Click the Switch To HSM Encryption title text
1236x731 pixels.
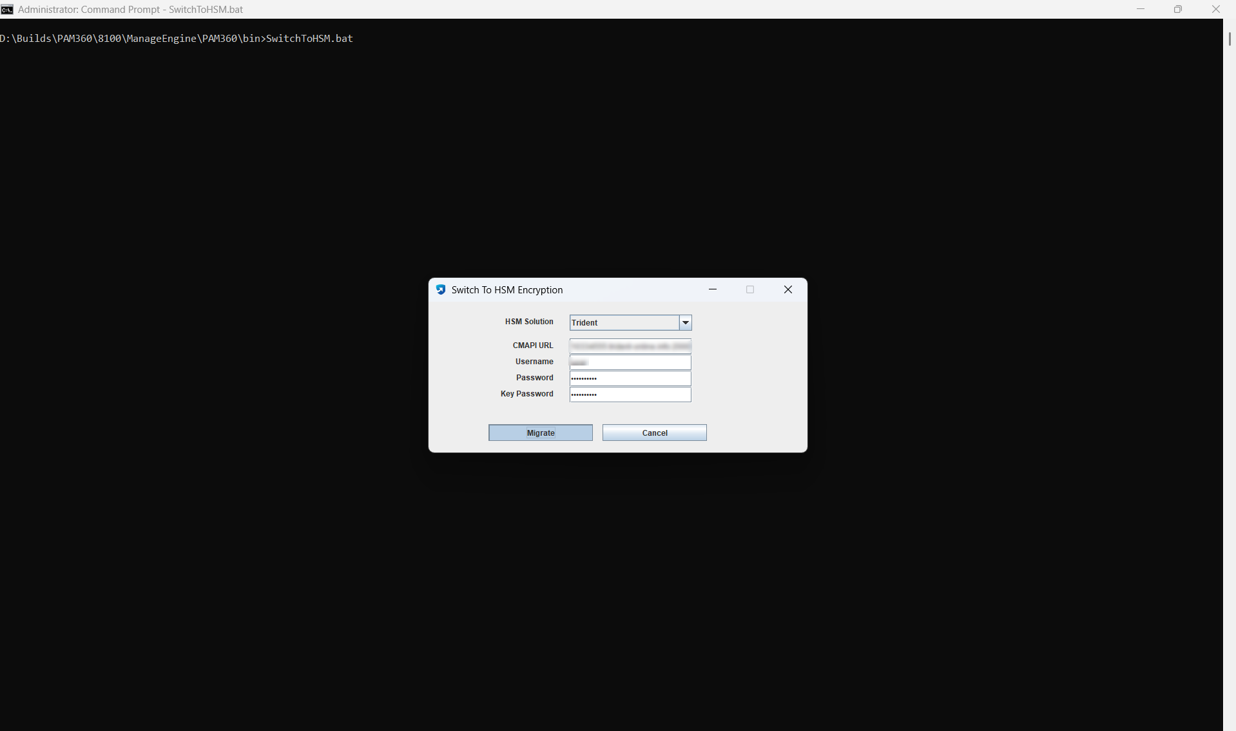coord(507,290)
